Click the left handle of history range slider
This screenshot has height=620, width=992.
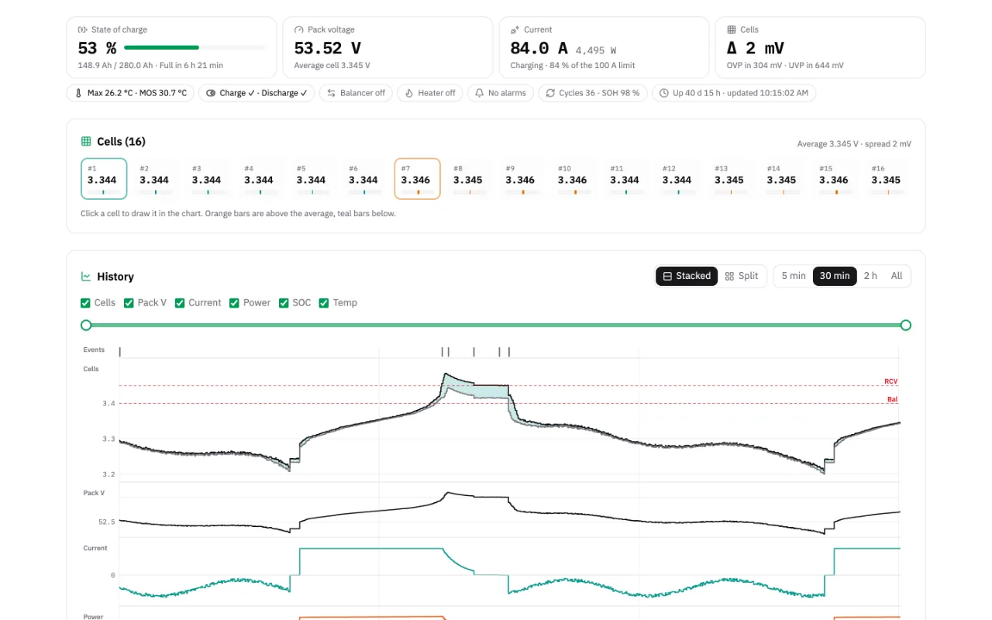pos(86,325)
